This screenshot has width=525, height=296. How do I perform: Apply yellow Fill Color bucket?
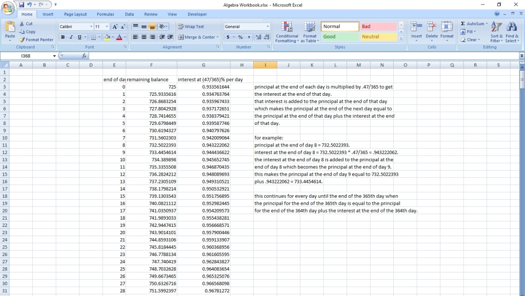tap(107, 37)
